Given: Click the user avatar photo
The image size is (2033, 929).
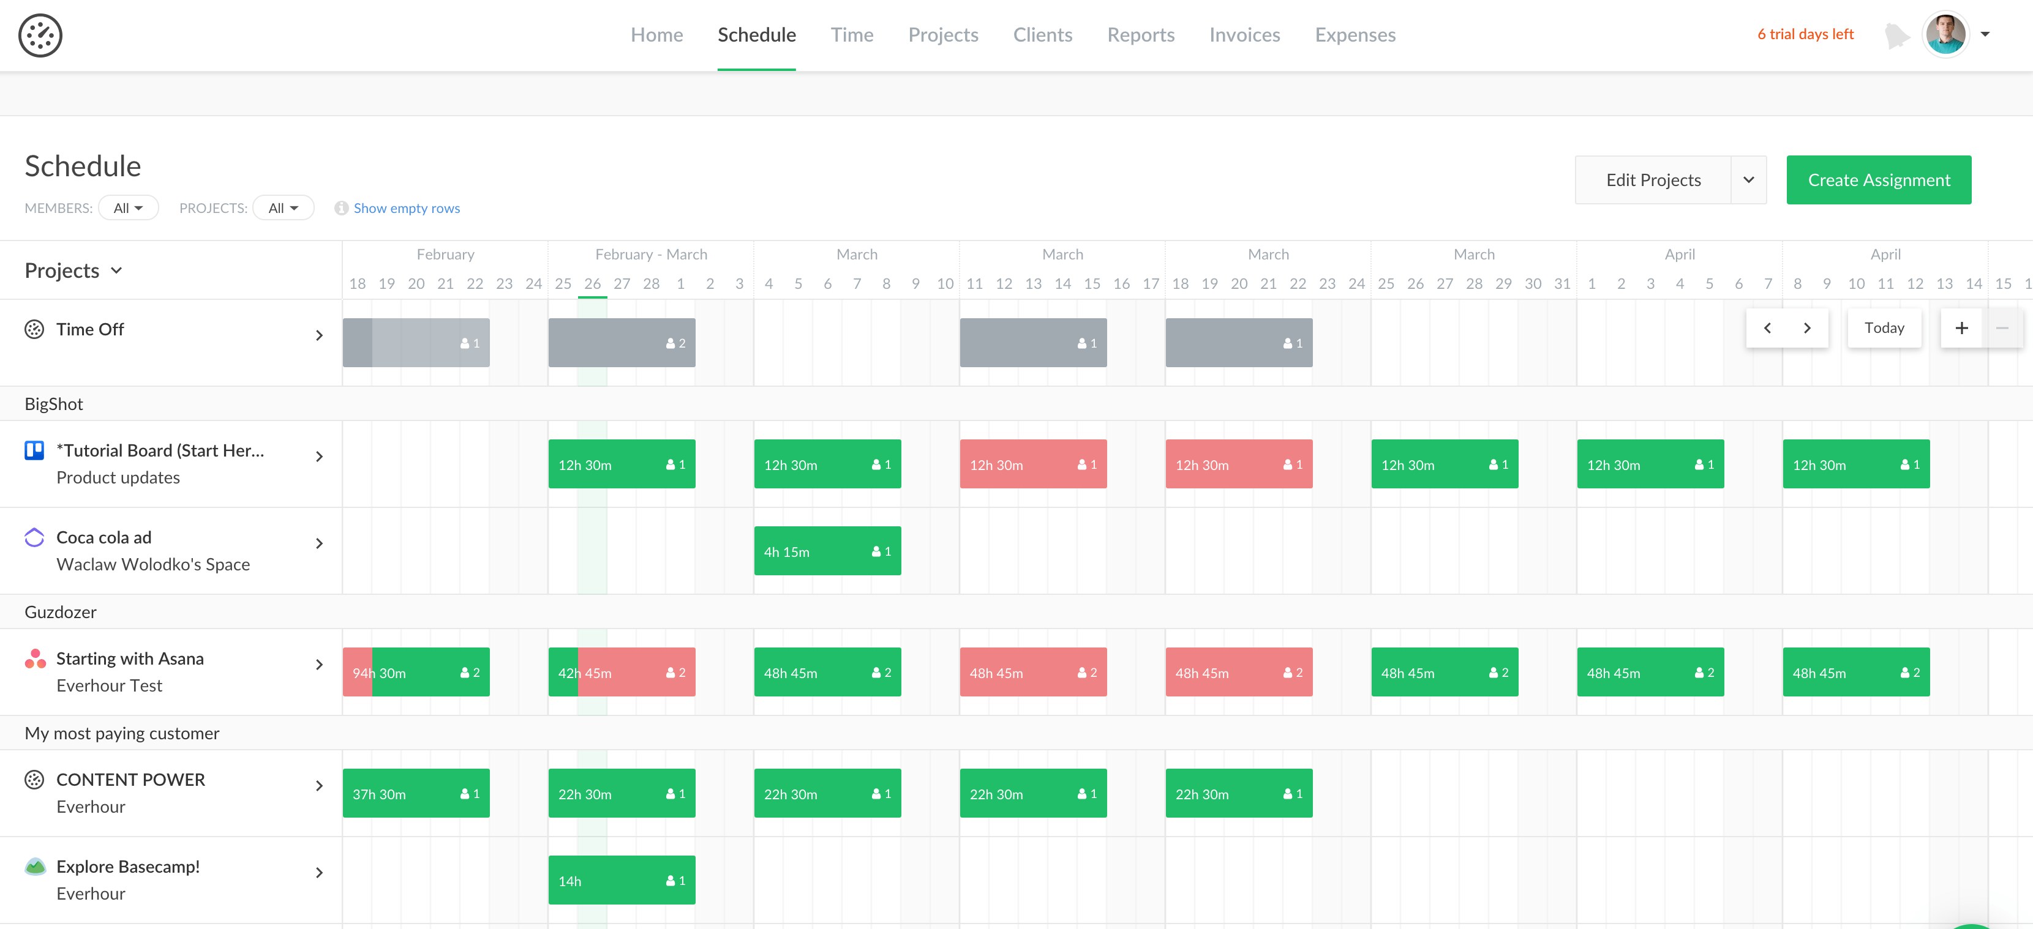Looking at the screenshot, I should click(x=1945, y=35).
